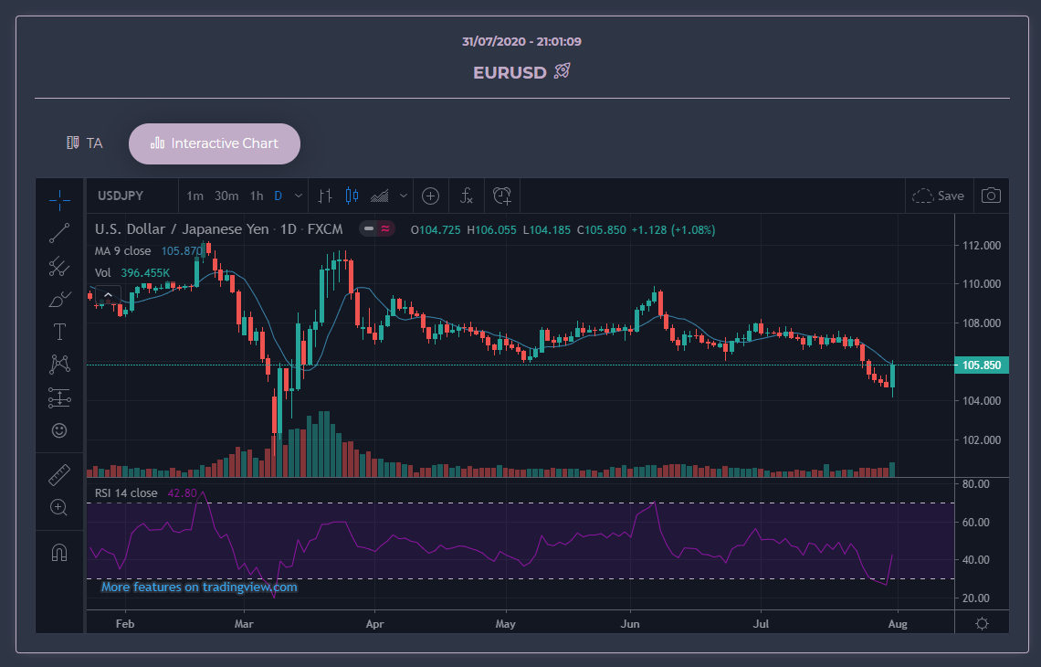1041x667 pixels.
Task: Switch the chart to candlestick style
Action: point(352,196)
